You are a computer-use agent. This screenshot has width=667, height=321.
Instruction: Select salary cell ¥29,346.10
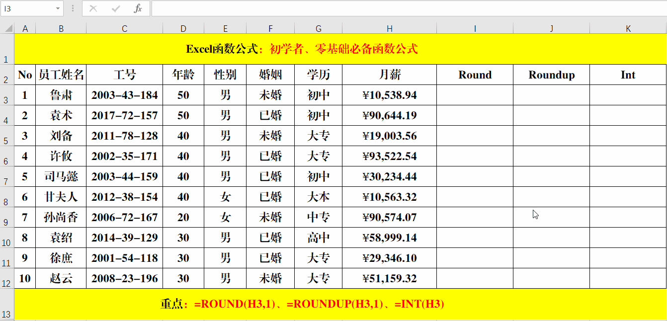(390, 258)
